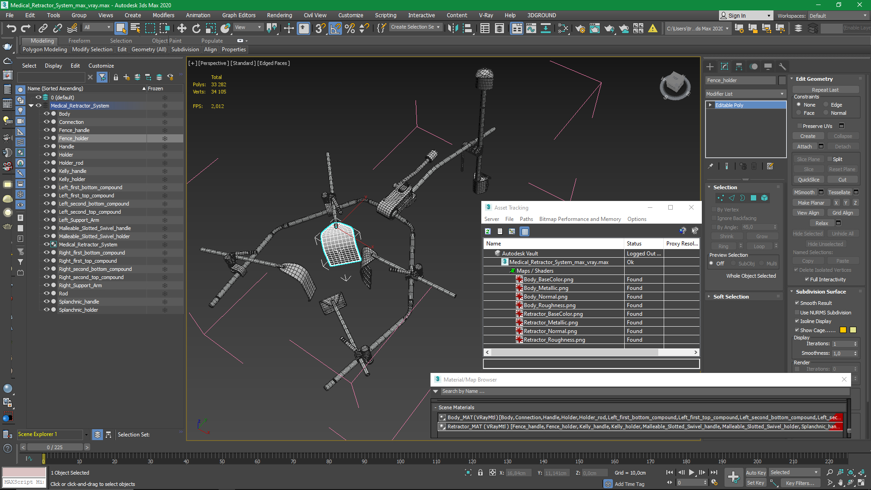Select the Rotate transform tool
The height and width of the screenshot is (490, 871).
(x=196, y=28)
